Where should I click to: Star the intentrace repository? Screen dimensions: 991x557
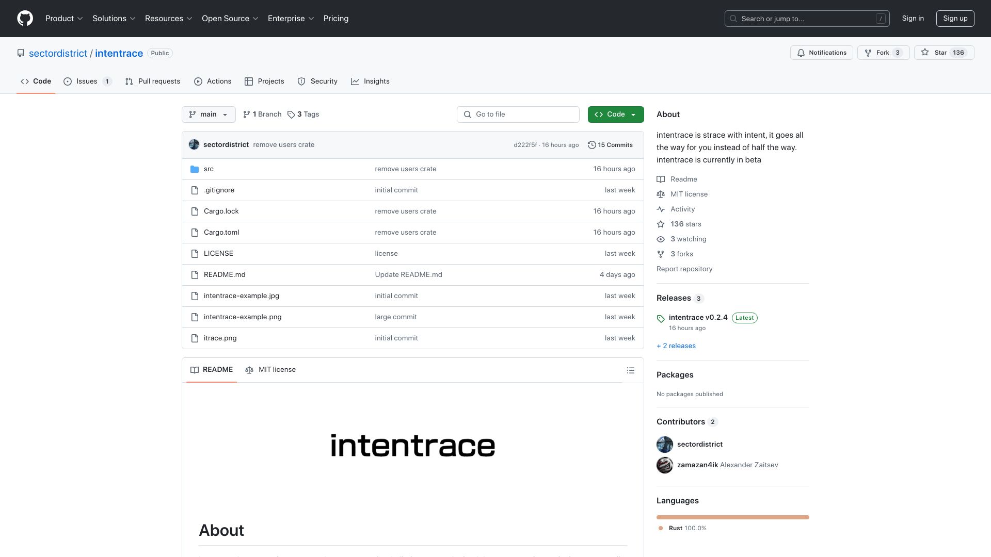[944, 53]
